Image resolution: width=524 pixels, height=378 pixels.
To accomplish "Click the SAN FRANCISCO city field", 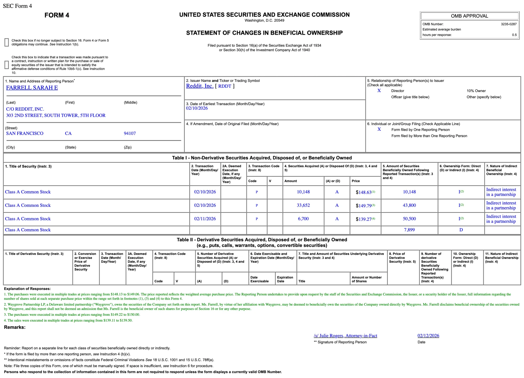I will point(25,133).
